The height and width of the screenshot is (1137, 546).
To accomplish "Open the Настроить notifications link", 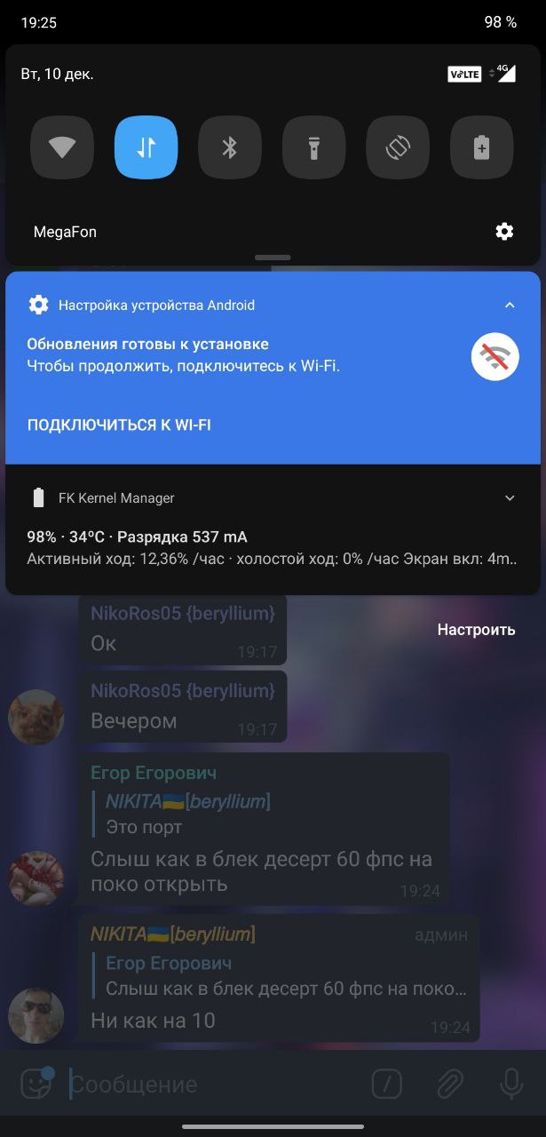I will tap(476, 630).
